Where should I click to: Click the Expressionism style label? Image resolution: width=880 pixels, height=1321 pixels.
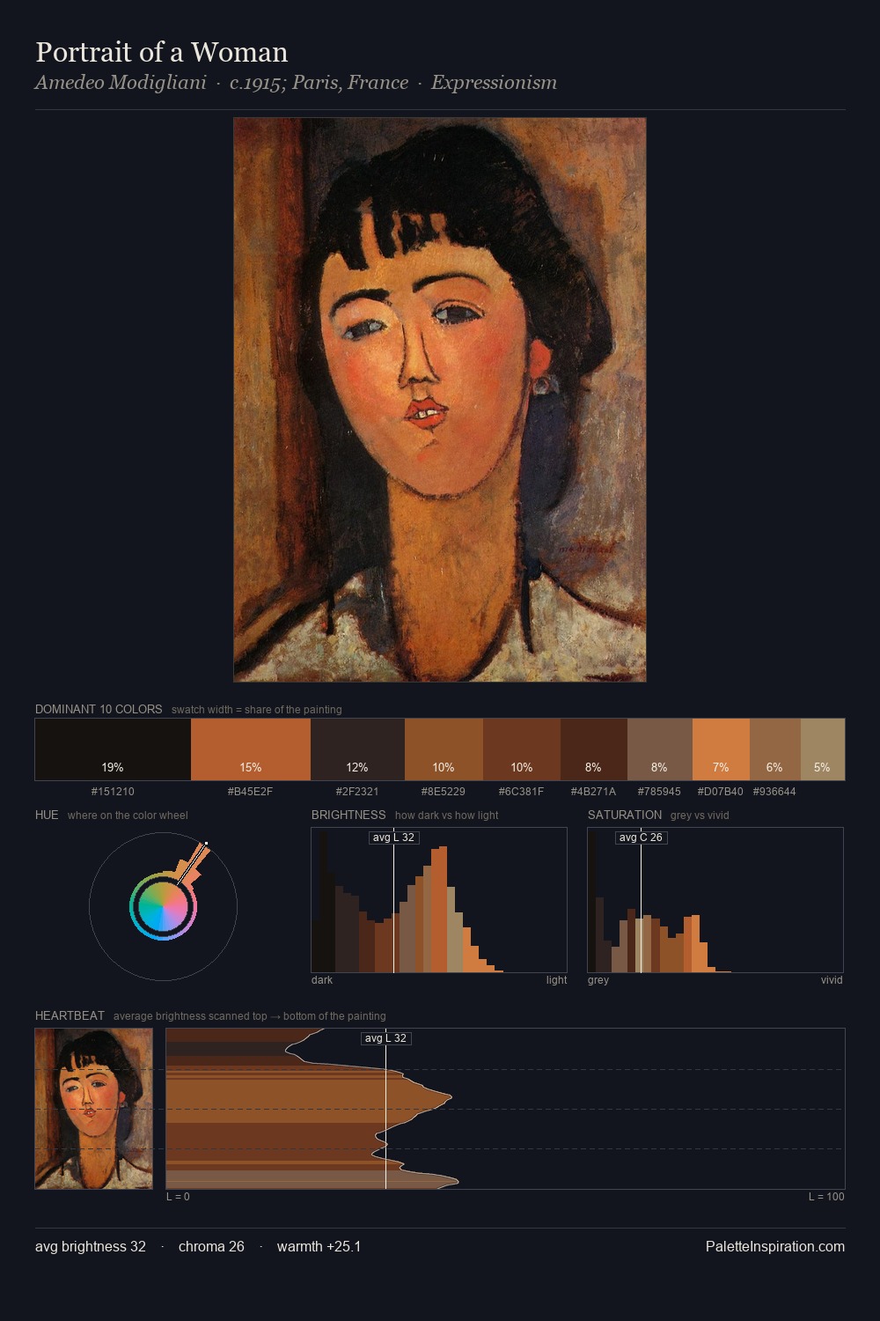494,83
